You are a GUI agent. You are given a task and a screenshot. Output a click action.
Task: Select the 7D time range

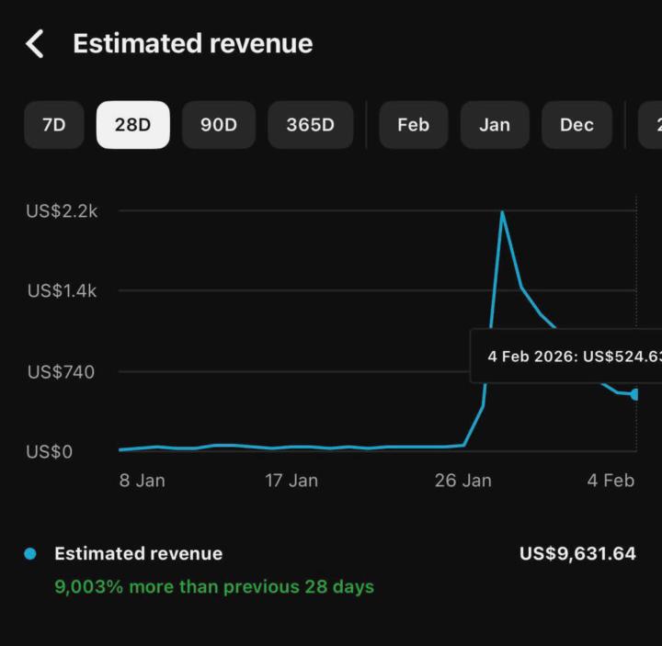tap(54, 125)
